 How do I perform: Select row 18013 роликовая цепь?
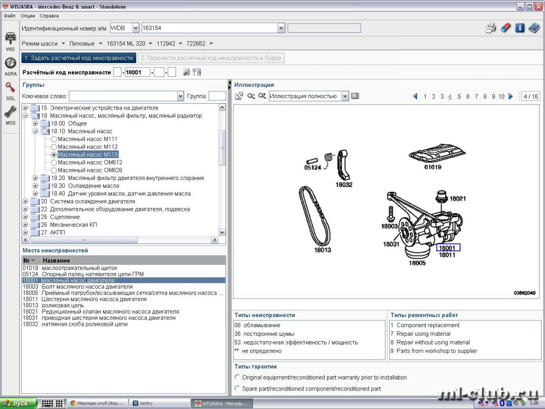point(63,305)
